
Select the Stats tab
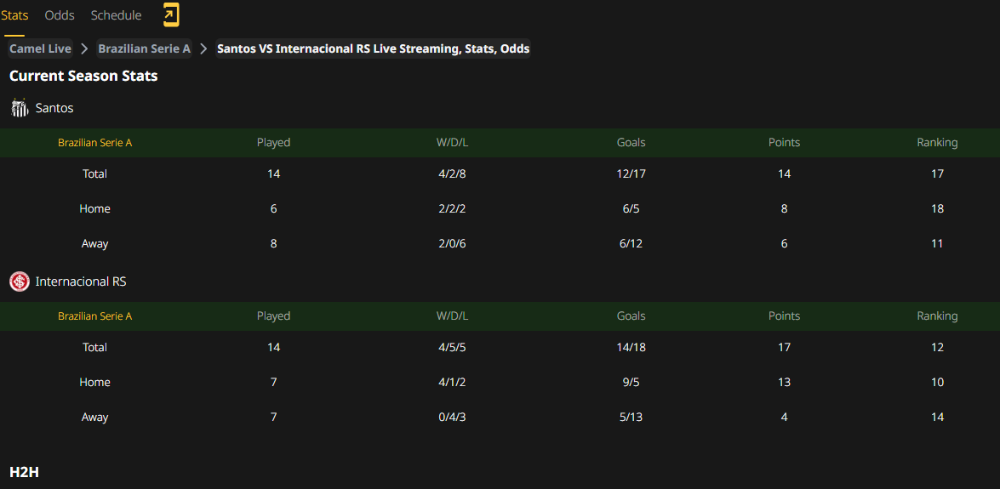[x=14, y=15]
